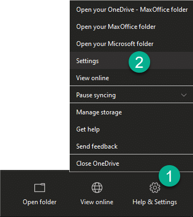Expand the Pause syncing chevron

184,95
